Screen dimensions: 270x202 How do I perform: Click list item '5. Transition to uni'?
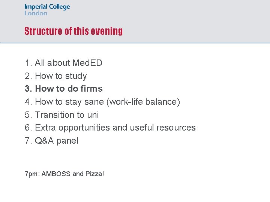coord(61,115)
